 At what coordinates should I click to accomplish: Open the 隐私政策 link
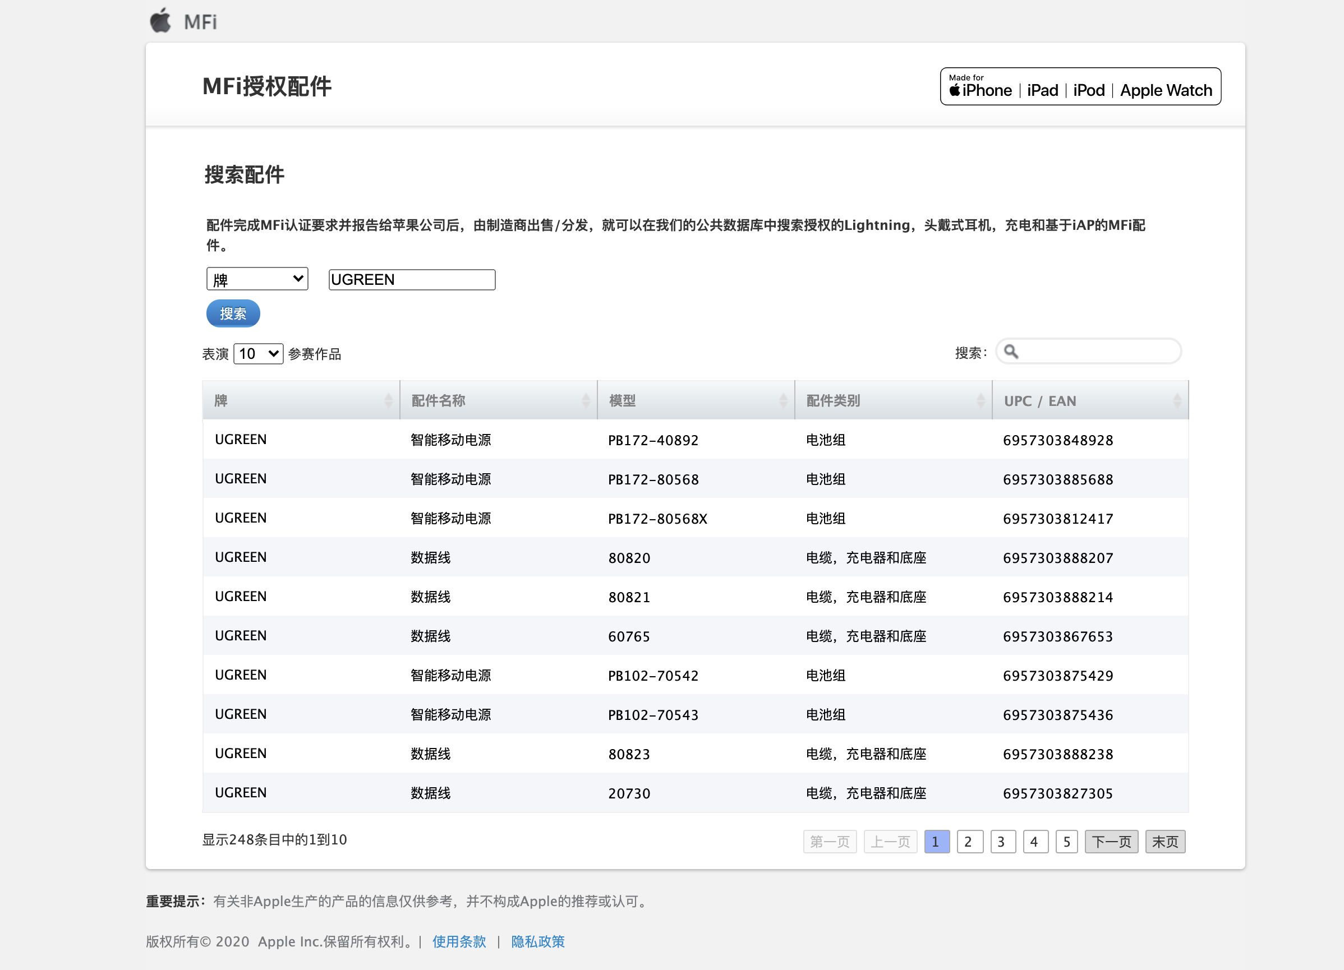click(537, 941)
